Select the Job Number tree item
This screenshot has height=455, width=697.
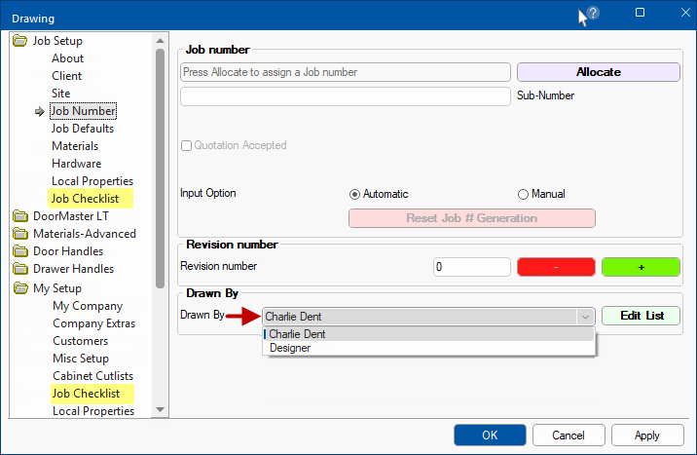tap(83, 111)
